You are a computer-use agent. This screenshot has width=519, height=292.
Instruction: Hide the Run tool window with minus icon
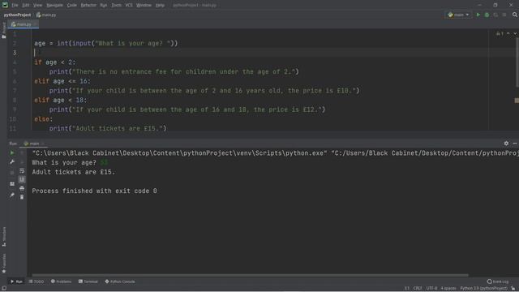pos(515,144)
